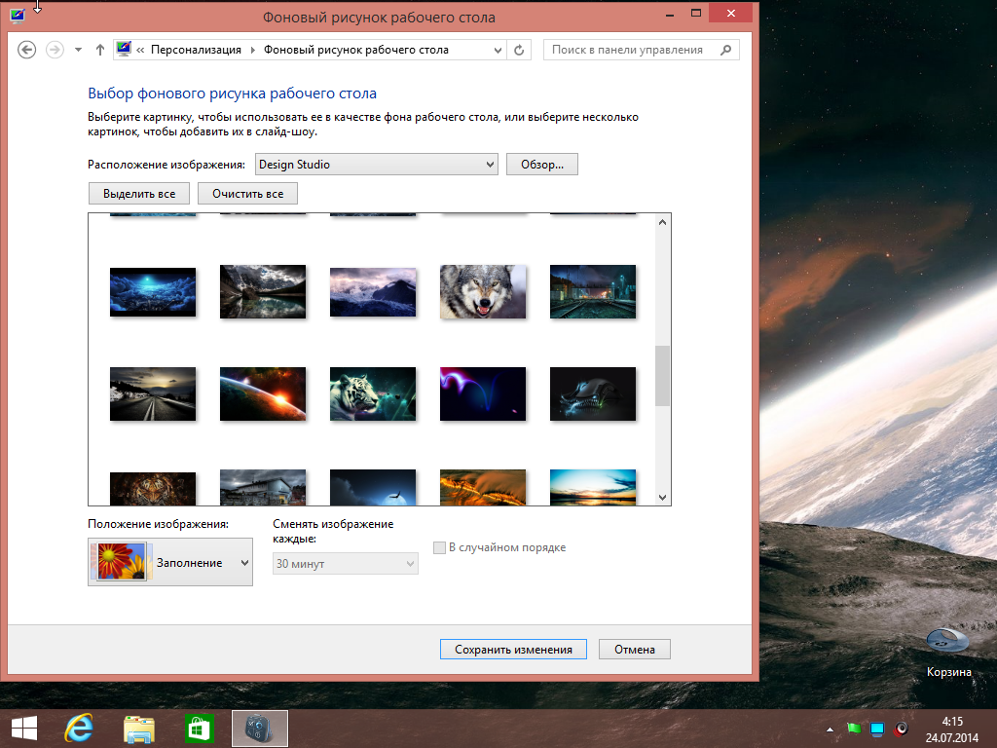
Task: Click the wallpaper list scroll up arrow
Action: point(662,222)
